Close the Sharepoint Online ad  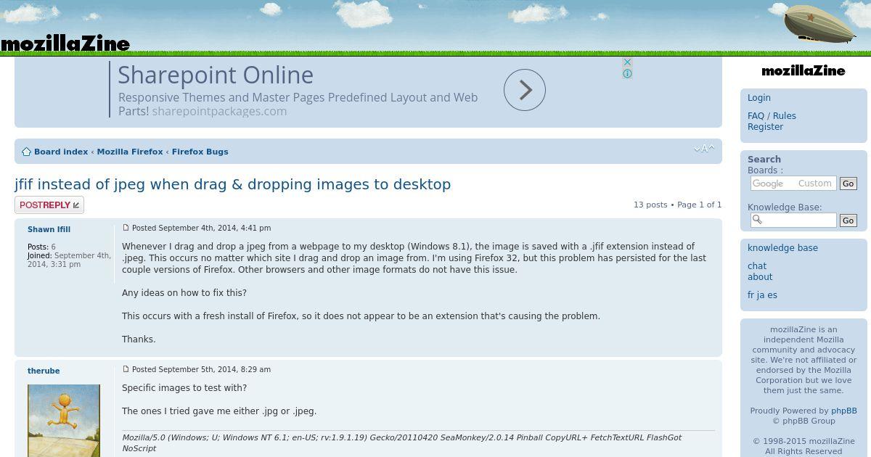pos(627,62)
